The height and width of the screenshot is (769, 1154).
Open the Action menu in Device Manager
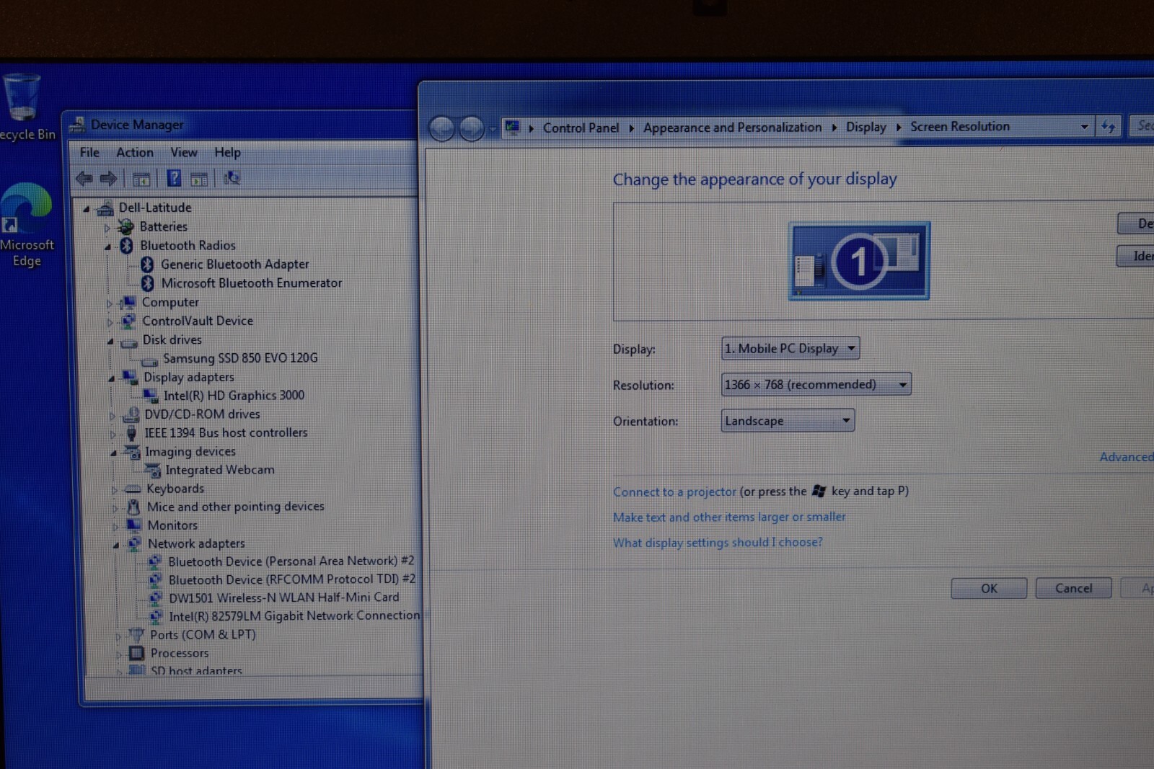tap(135, 152)
